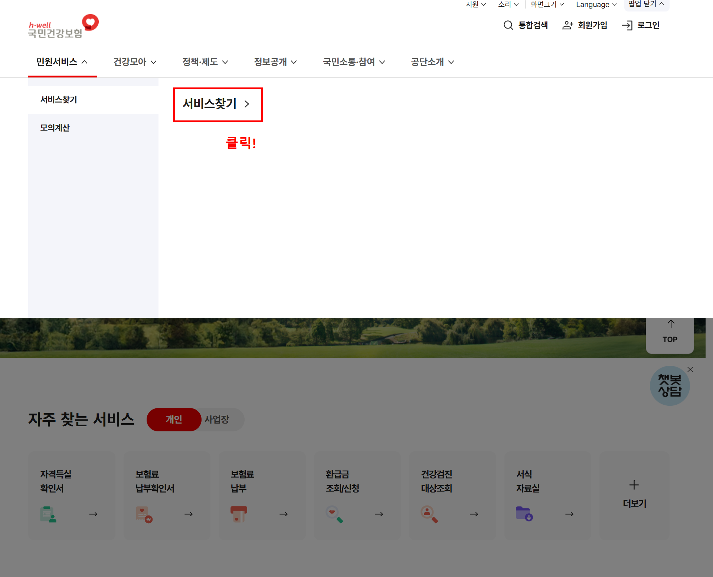713x577 pixels.
Task: Open the 자격득실 확인서 service card
Action: pos(72,495)
